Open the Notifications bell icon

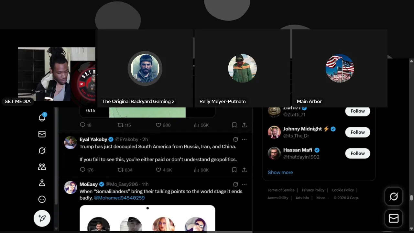tap(42, 117)
